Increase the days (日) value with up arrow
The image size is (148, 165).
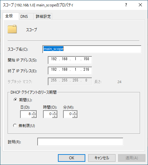[34, 112]
